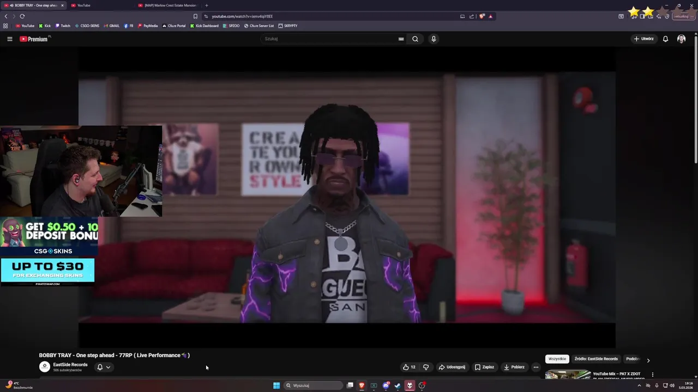This screenshot has width=698, height=392.
Task: Open YouTube notifications bell
Action: click(x=665, y=39)
